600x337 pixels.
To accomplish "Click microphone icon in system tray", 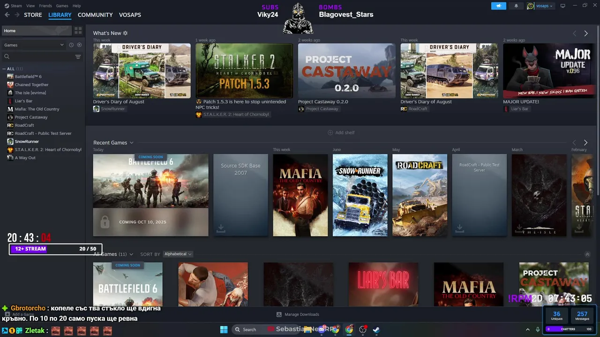I will (x=538, y=330).
